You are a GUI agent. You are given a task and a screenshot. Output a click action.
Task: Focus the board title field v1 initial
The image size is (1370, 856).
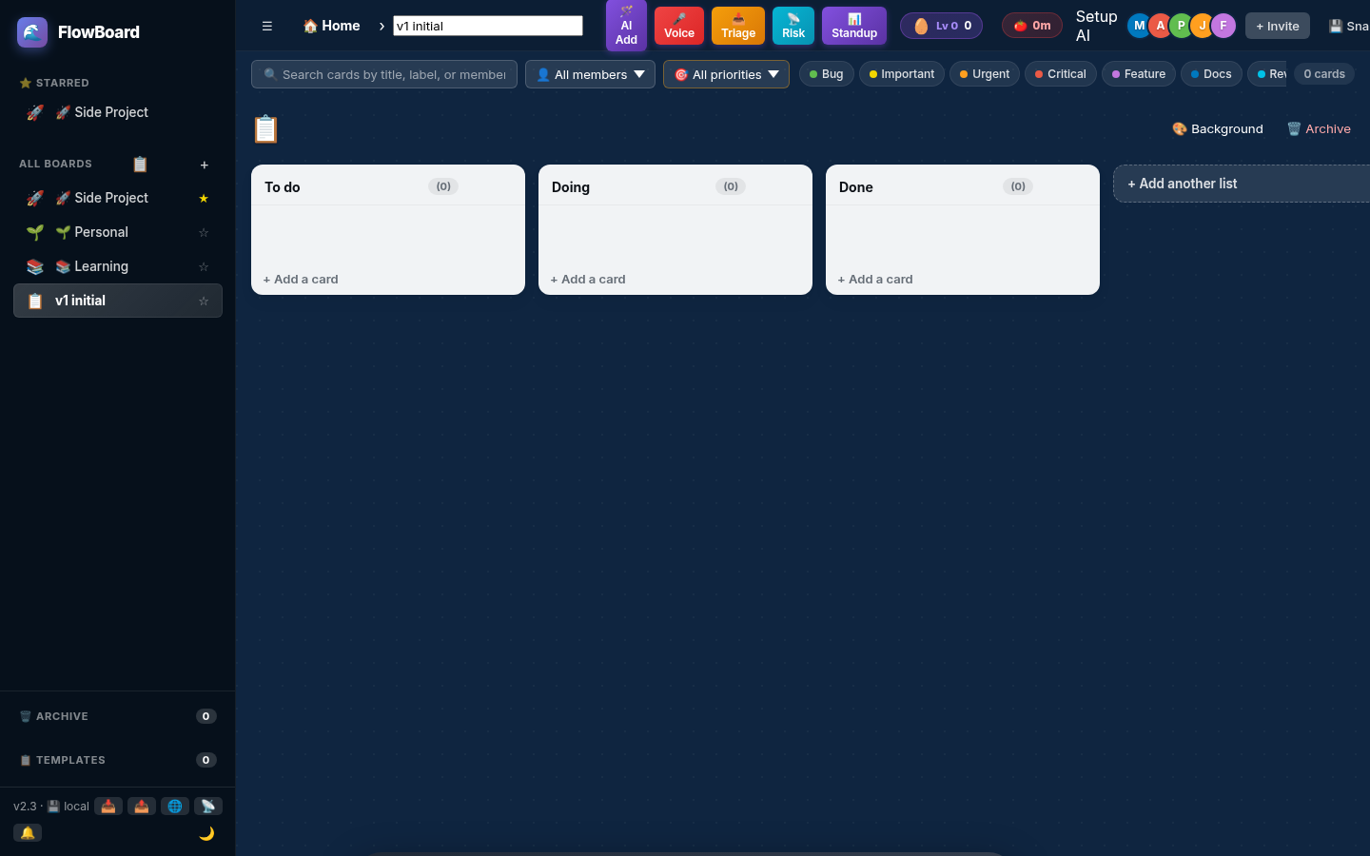[x=488, y=26]
